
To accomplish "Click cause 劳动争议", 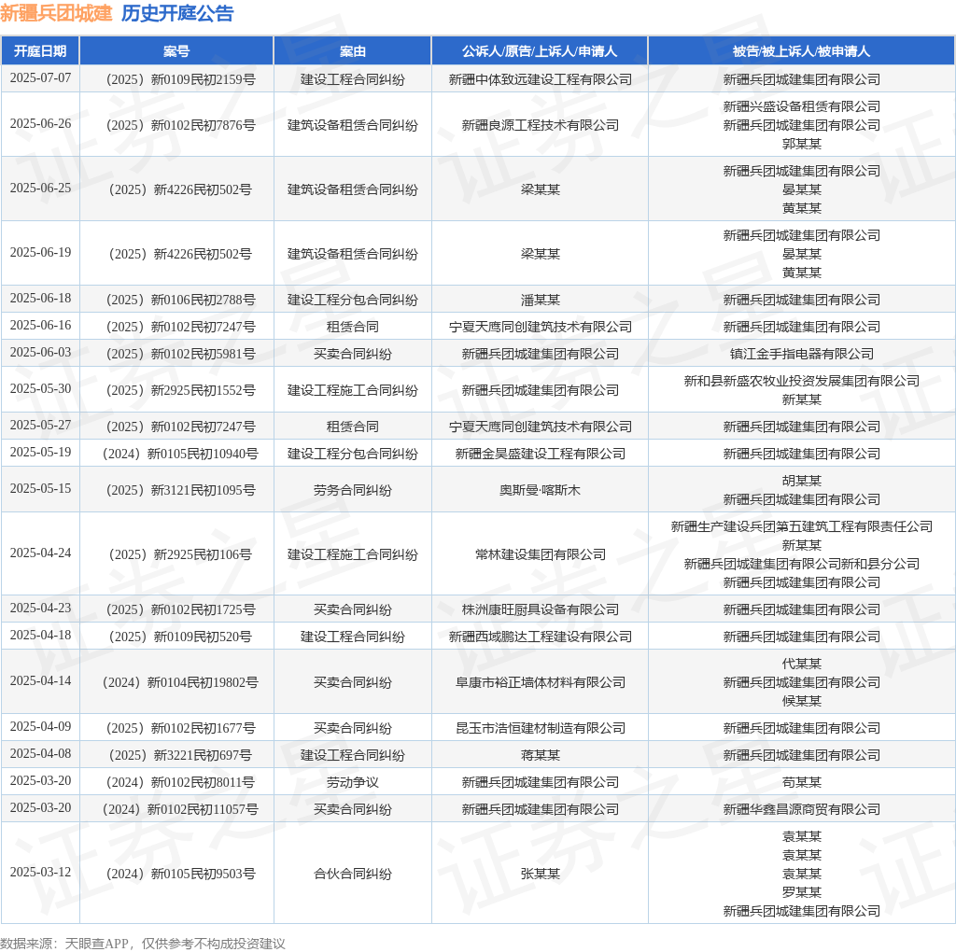I will pyautogui.click(x=352, y=782).
